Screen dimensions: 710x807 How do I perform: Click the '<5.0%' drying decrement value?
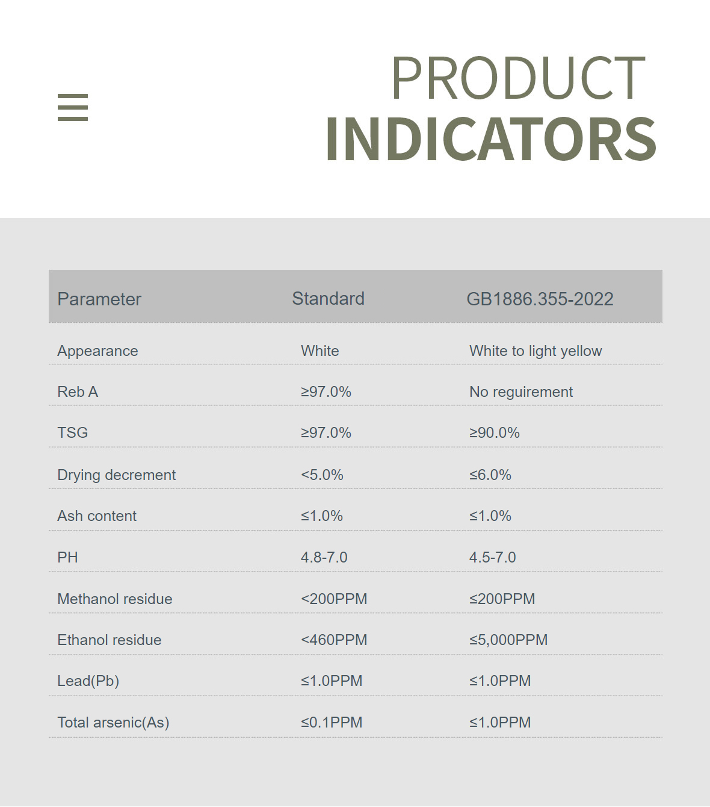point(323,475)
